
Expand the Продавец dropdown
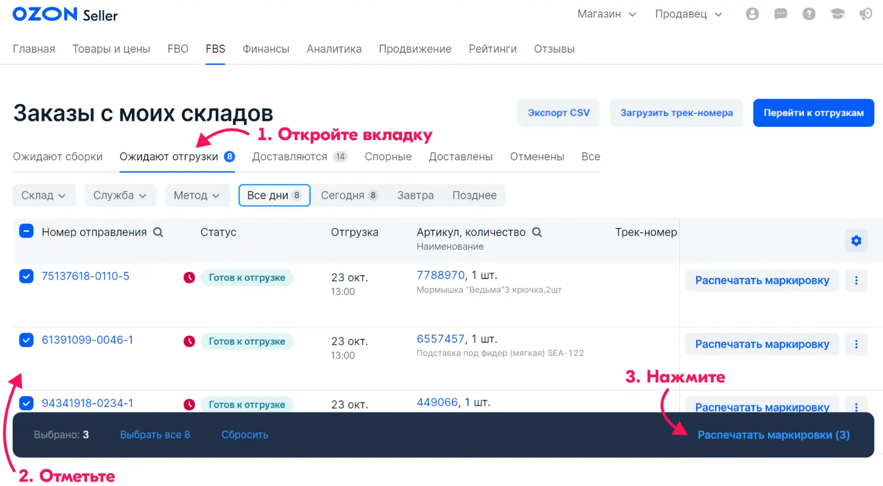[x=689, y=14]
